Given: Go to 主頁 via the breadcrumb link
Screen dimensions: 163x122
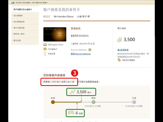Looking at the screenshot, I should 13,2.
